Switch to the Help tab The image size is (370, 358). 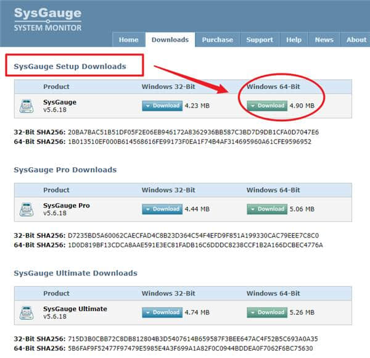[x=294, y=40]
